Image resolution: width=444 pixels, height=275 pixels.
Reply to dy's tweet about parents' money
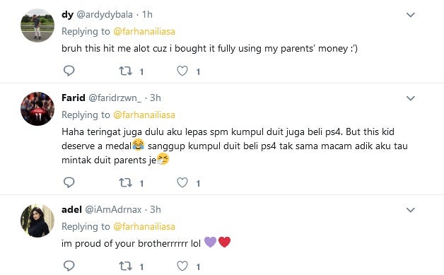tap(69, 71)
